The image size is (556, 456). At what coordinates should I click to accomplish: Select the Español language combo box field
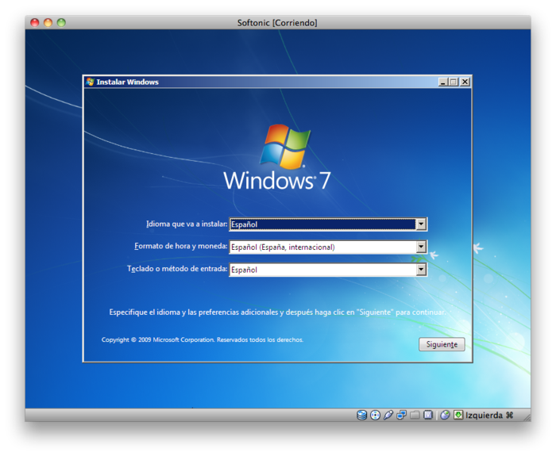pyautogui.click(x=322, y=224)
